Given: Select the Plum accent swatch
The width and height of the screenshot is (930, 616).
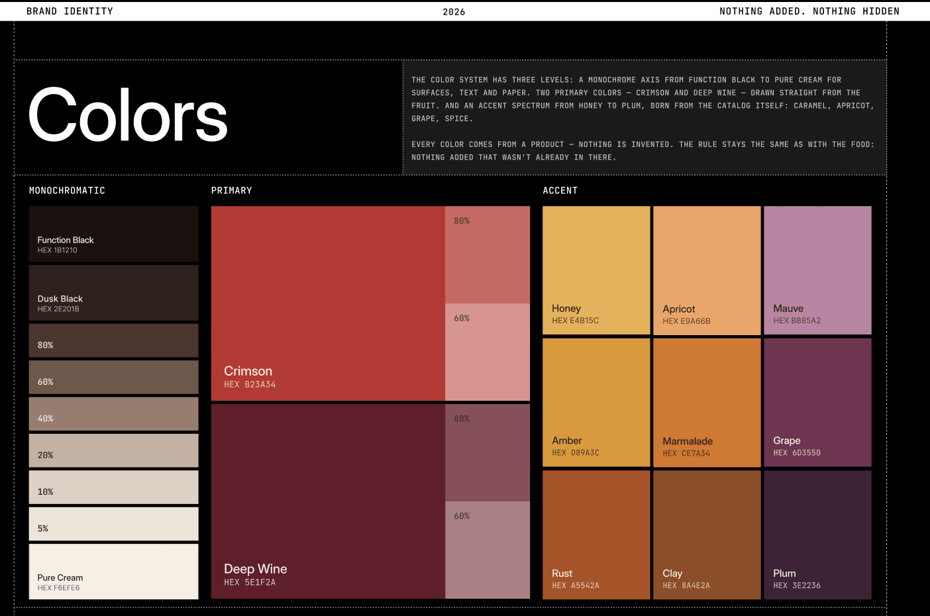Looking at the screenshot, I should [817, 535].
